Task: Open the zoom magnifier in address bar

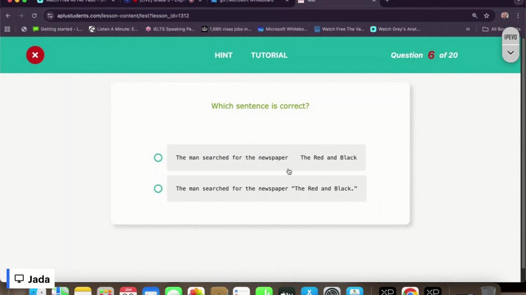Action: coord(475,16)
